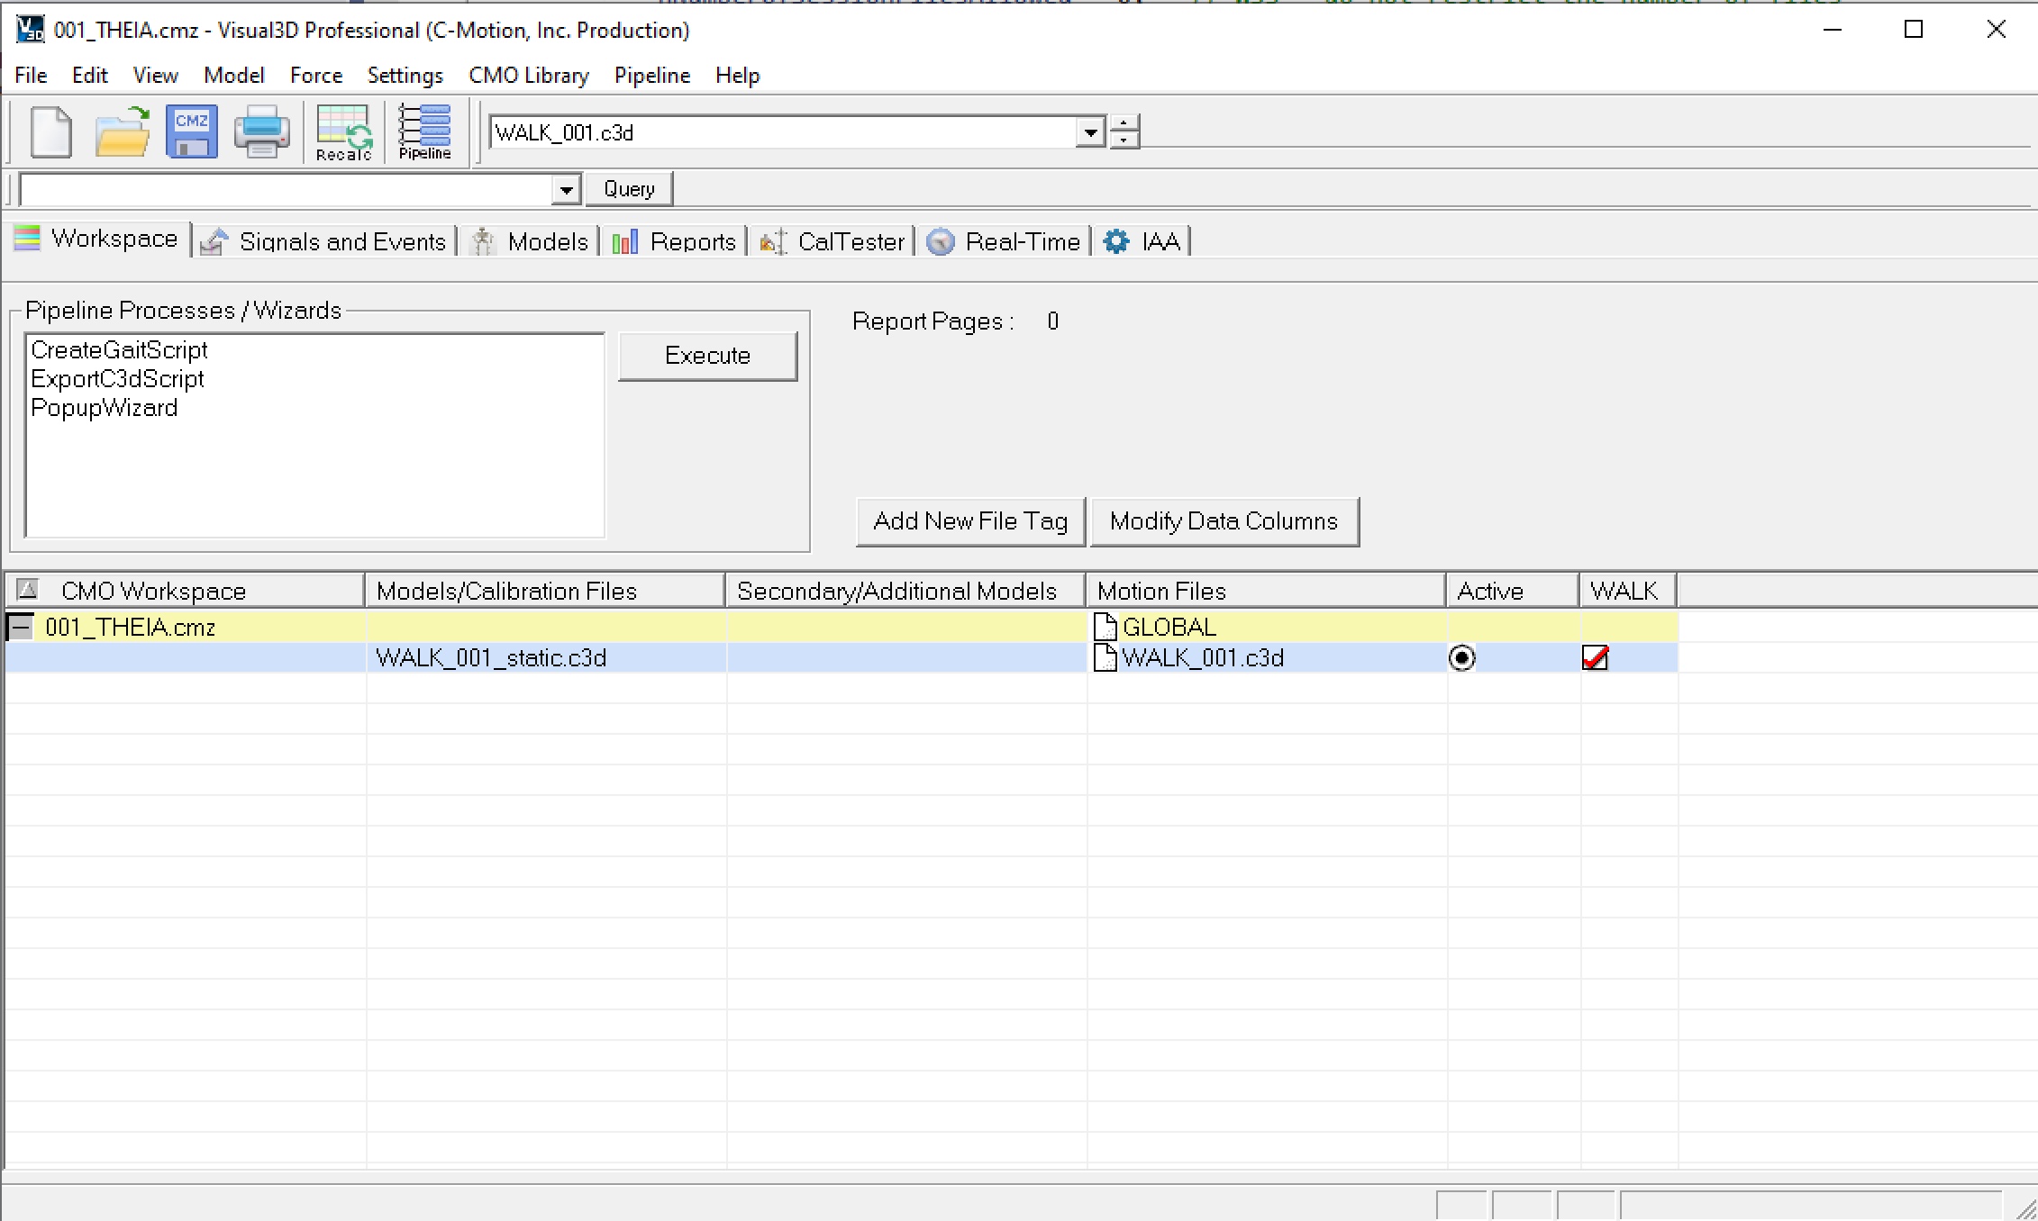The image size is (2038, 1221).
Task: Open the Pipeline menu
Action: (x=652, y=76)
